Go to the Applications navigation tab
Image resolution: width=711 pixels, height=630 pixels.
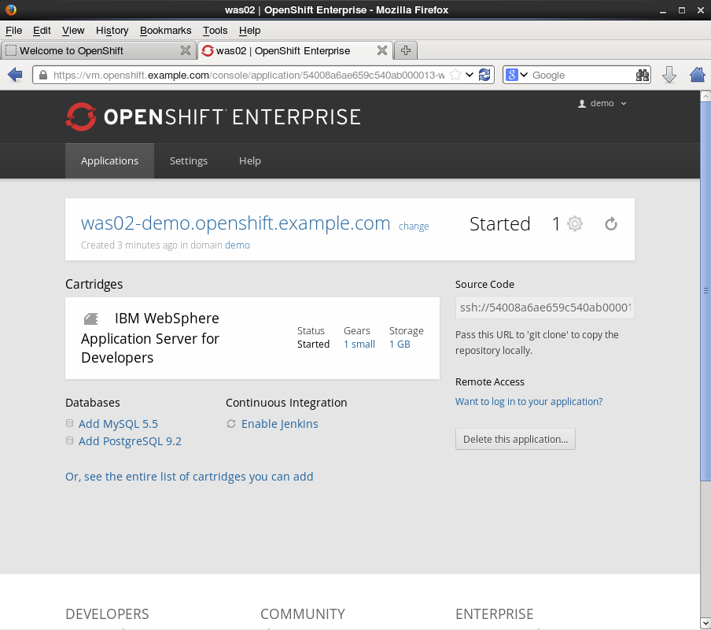pyautogui.click(x=109, y=160)
